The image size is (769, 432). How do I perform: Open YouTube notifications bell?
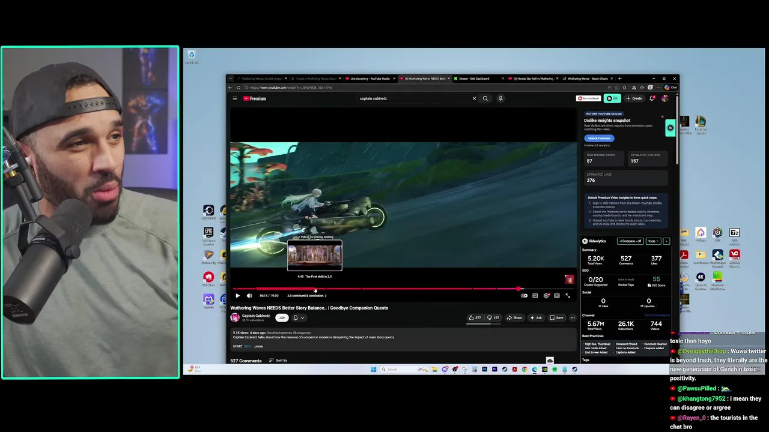(x=652, y=98)
